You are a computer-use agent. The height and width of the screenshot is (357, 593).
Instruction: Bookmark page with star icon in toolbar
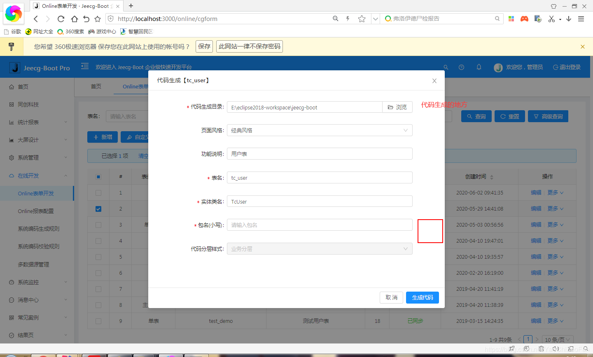(98, 19)
